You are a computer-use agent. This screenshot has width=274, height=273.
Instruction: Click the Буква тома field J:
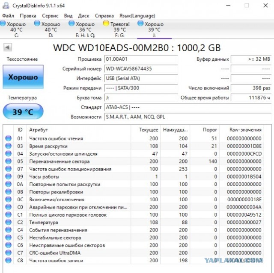(141, 98)
